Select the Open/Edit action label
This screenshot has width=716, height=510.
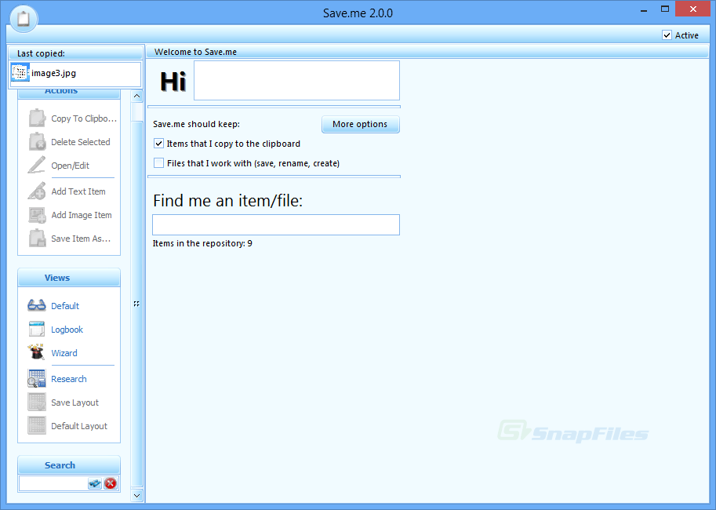pyautogui.click(x=70, y=166)
